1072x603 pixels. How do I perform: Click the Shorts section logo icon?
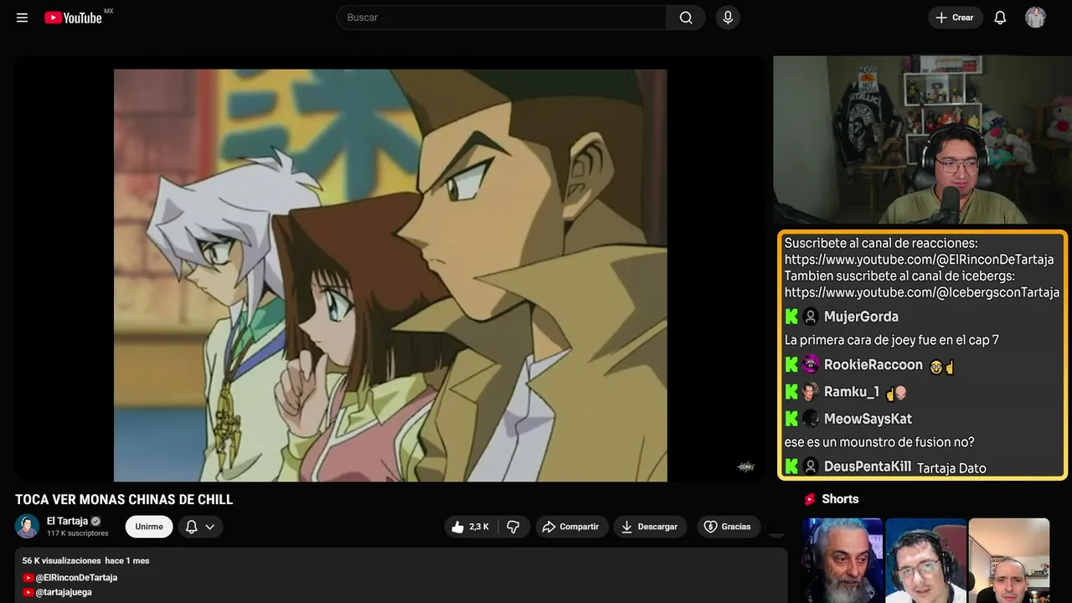(x=810, y=499)
